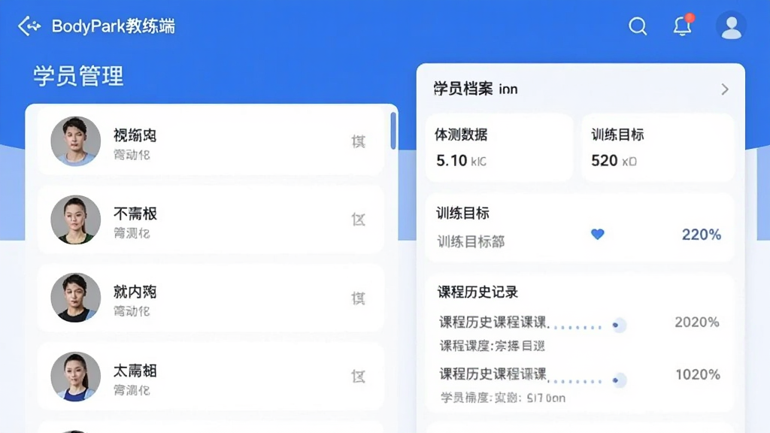Click the 学员管理 page title
Viewport: 770px width, 433px height.
click(78, 76)
